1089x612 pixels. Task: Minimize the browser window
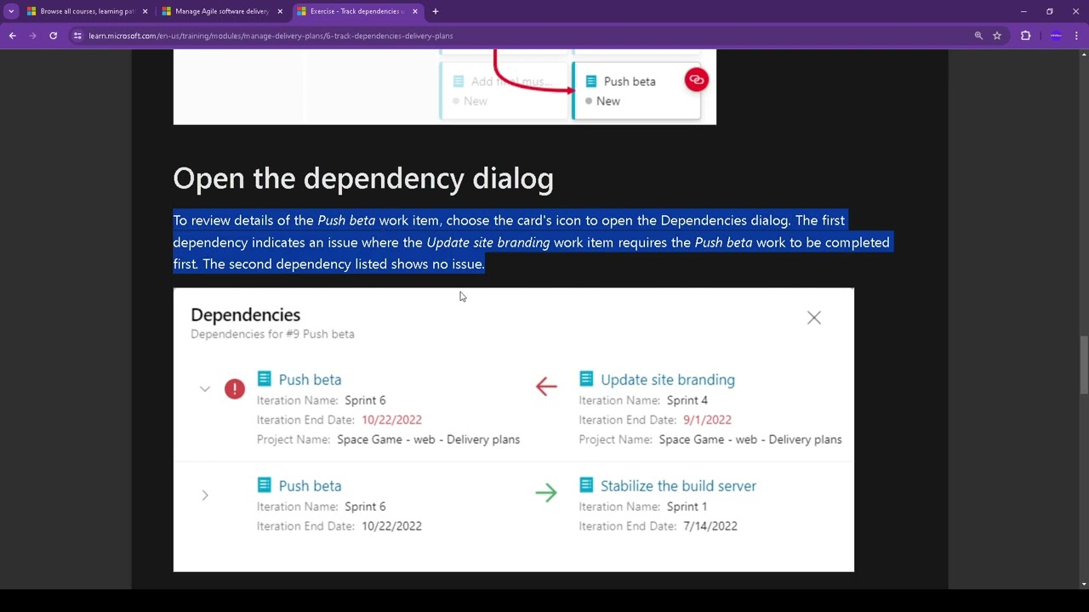click(x=1023, y=11)
